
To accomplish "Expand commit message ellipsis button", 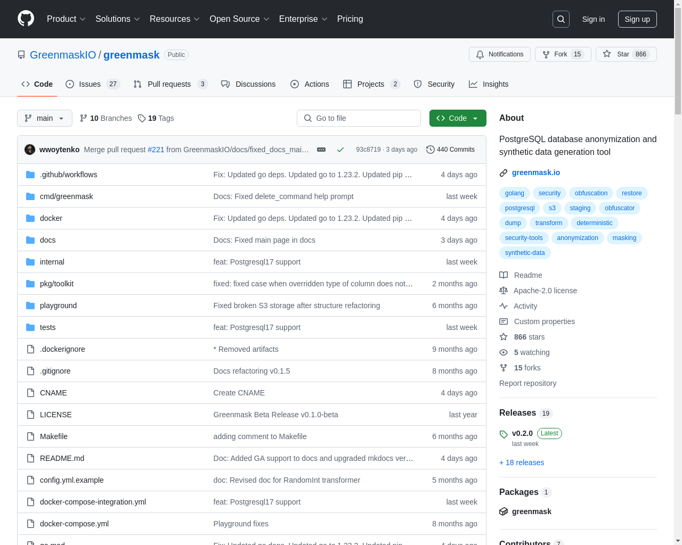I will (x=321, y=150).
